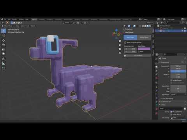
Task: Switch to the Layout workspace tab
Action: click(x=34, y=19)
